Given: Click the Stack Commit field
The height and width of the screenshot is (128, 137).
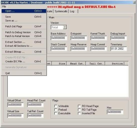Looking at the screenshot, I should (59, 49).
